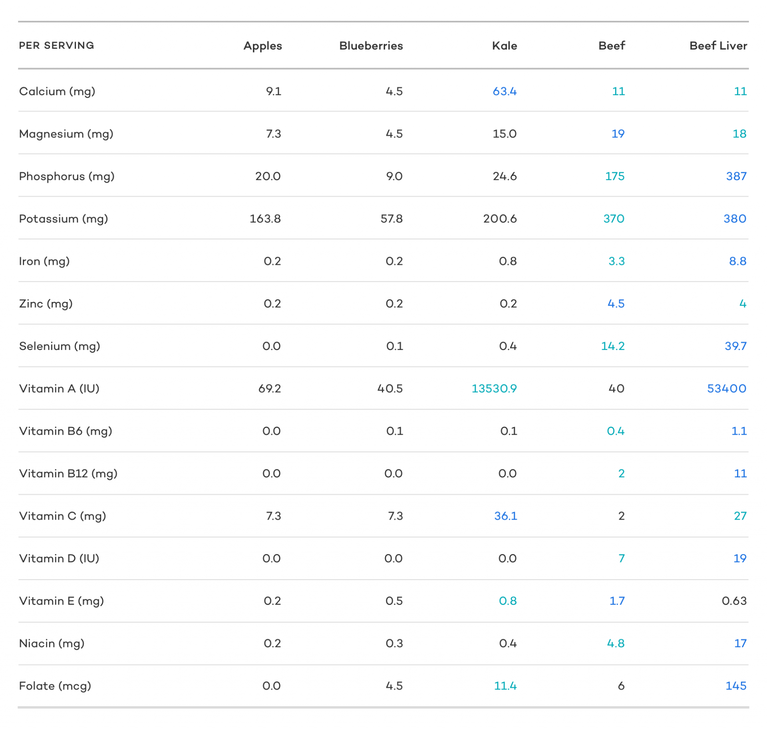The image size is (767, 729).
Task: Click Beef zinc value 4.5
Action: [x=616, y=304]
